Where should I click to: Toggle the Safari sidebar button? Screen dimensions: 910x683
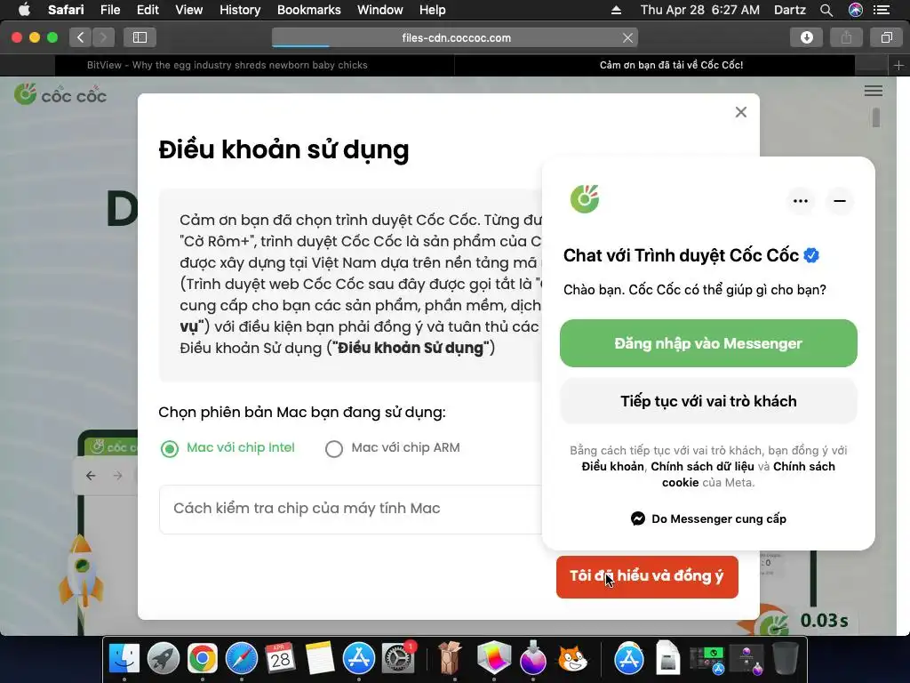140,37
